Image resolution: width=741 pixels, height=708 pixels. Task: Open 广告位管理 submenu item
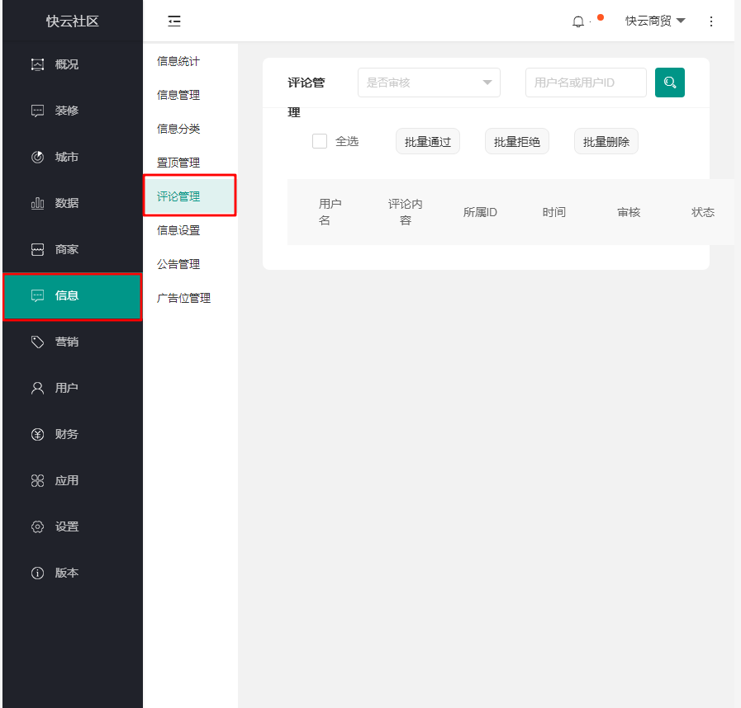(x=183, y=298)
